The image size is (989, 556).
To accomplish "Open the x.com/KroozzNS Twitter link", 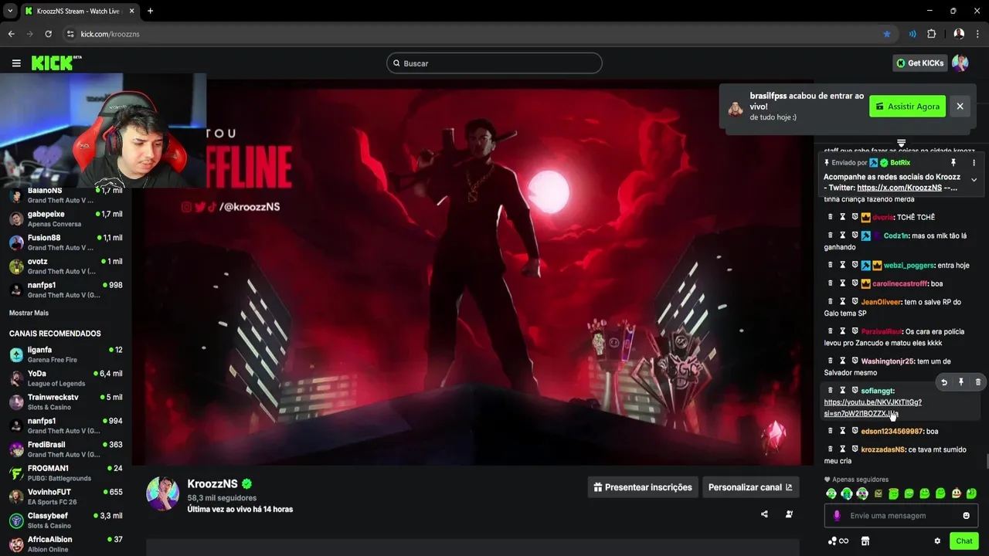I will 899,188.
